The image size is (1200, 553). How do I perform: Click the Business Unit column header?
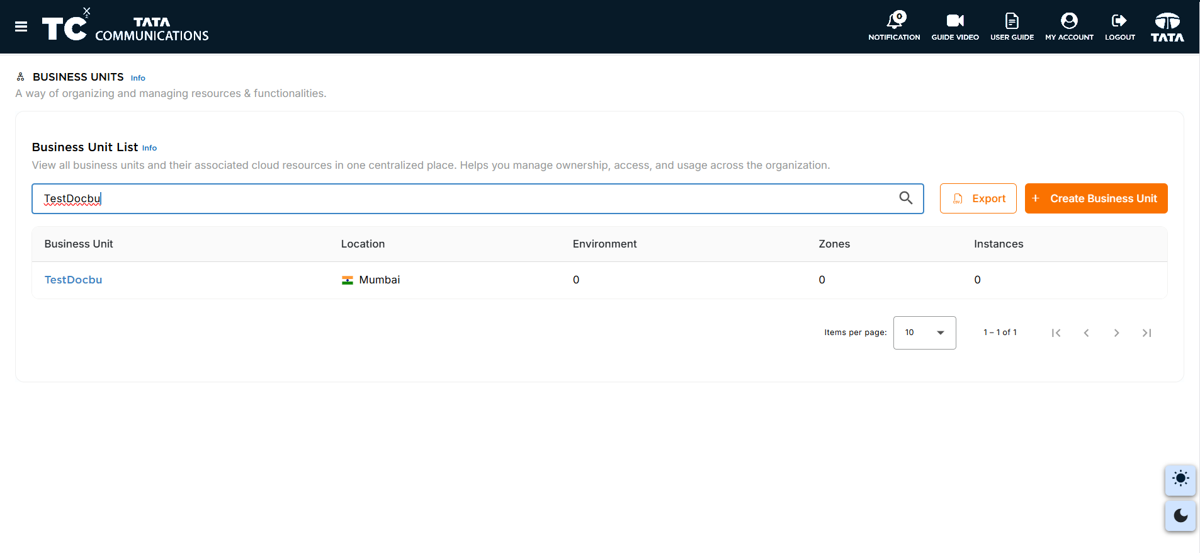pos(79,244)
